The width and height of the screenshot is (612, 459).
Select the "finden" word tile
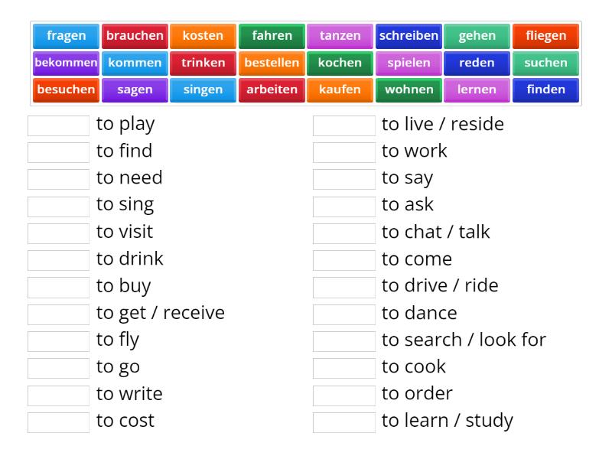pos(545,90)
